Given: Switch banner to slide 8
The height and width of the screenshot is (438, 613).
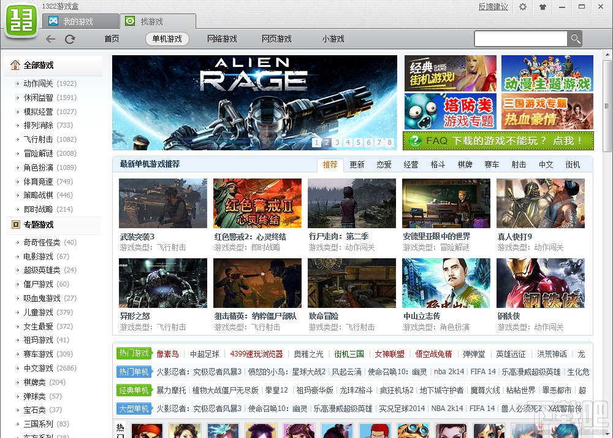Looking at the screenshot, I should pos(389,142).
